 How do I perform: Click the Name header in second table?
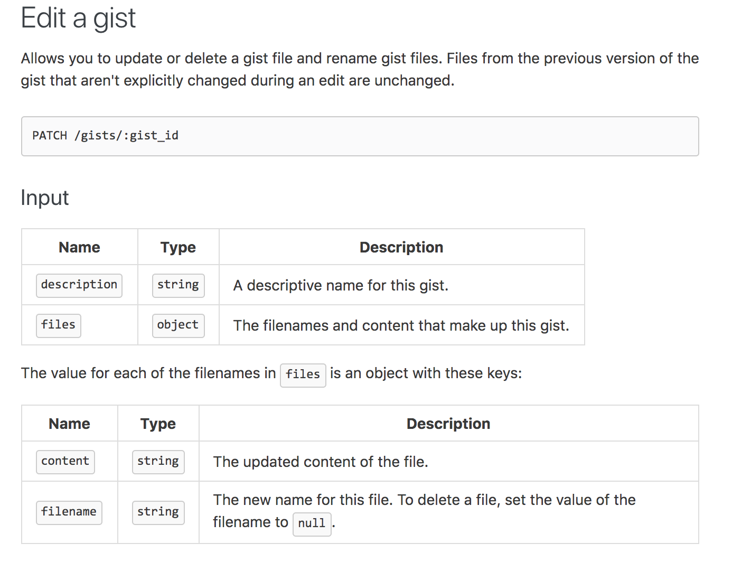69,424
